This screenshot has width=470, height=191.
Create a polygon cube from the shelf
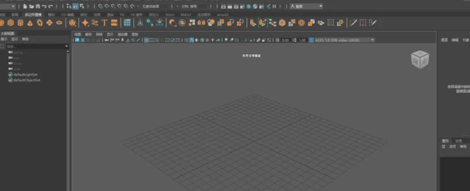tap(10, 23)
